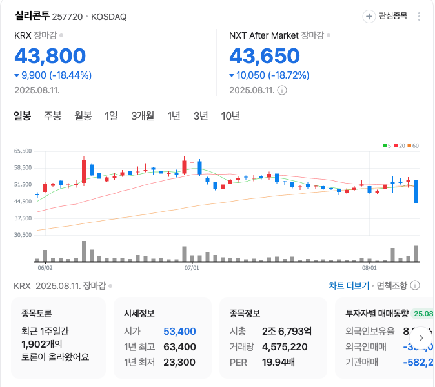Click the last large blue candlestick
Image resolution: width=435 pixels, height=387 pixels.
click(416, 192)
